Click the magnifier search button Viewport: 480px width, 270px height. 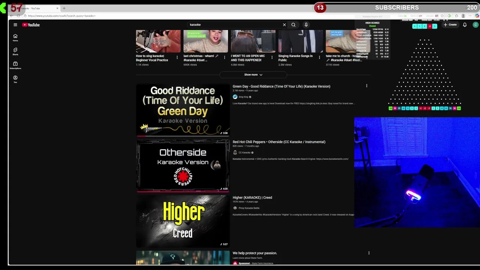[293, 25]
